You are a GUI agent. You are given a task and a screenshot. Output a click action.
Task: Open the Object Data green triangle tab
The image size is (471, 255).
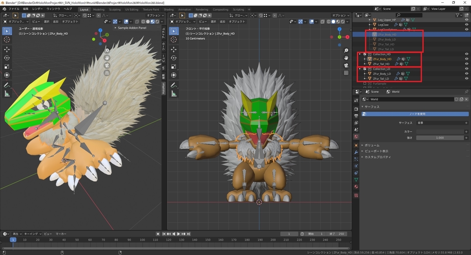click(356, 180)
